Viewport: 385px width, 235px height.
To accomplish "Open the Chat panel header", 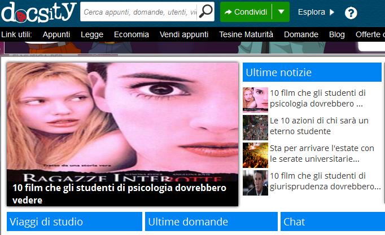I will pos(332,222).
